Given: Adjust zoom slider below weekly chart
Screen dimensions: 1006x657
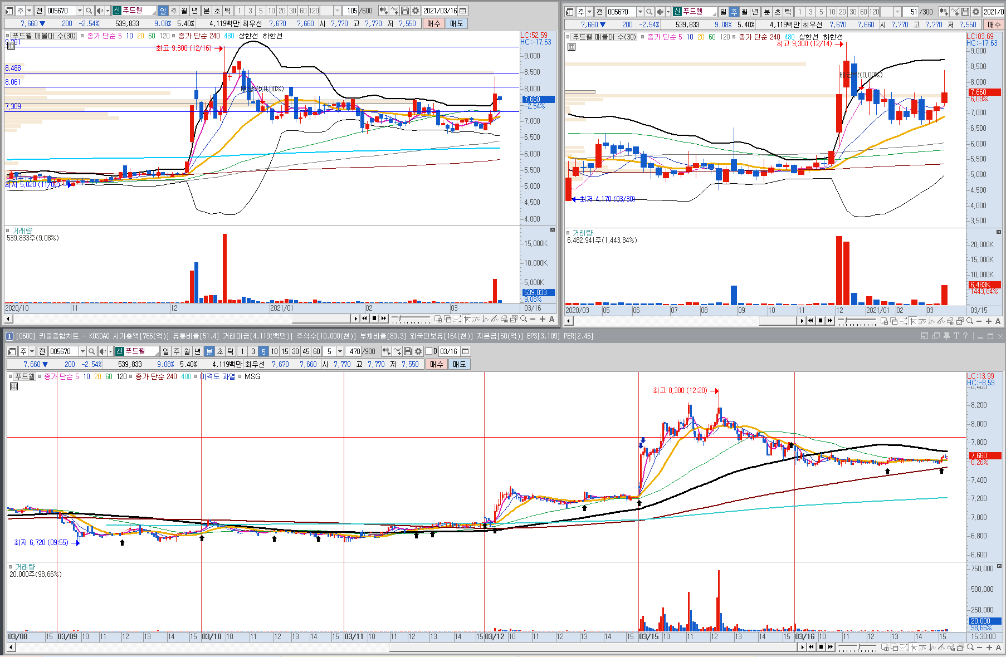Looking at the screenshot, I should pos(858,321).
